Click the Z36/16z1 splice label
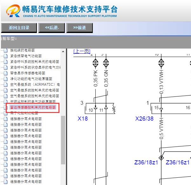Viewport: 191px width, 185px height. (x=178, y=162)
